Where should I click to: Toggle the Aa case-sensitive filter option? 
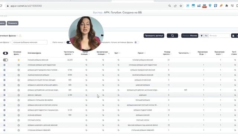coord(206,36)
